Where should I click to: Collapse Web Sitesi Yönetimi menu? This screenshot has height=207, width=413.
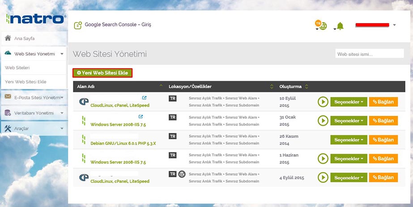coord(34,54)
